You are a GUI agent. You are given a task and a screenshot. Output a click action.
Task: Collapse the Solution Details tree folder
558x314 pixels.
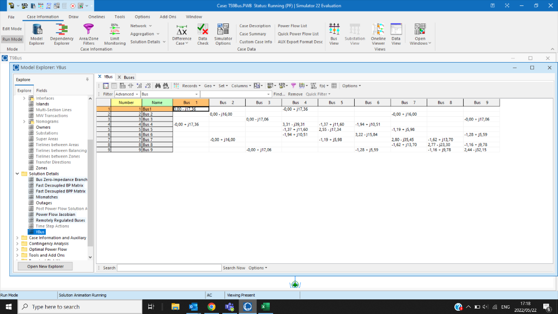(x=17, y=174)
